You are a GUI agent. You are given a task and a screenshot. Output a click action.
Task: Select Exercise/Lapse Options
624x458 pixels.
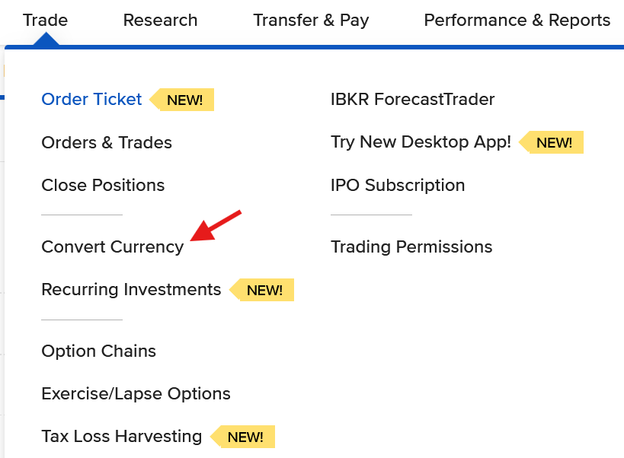(x=136, y=394)
